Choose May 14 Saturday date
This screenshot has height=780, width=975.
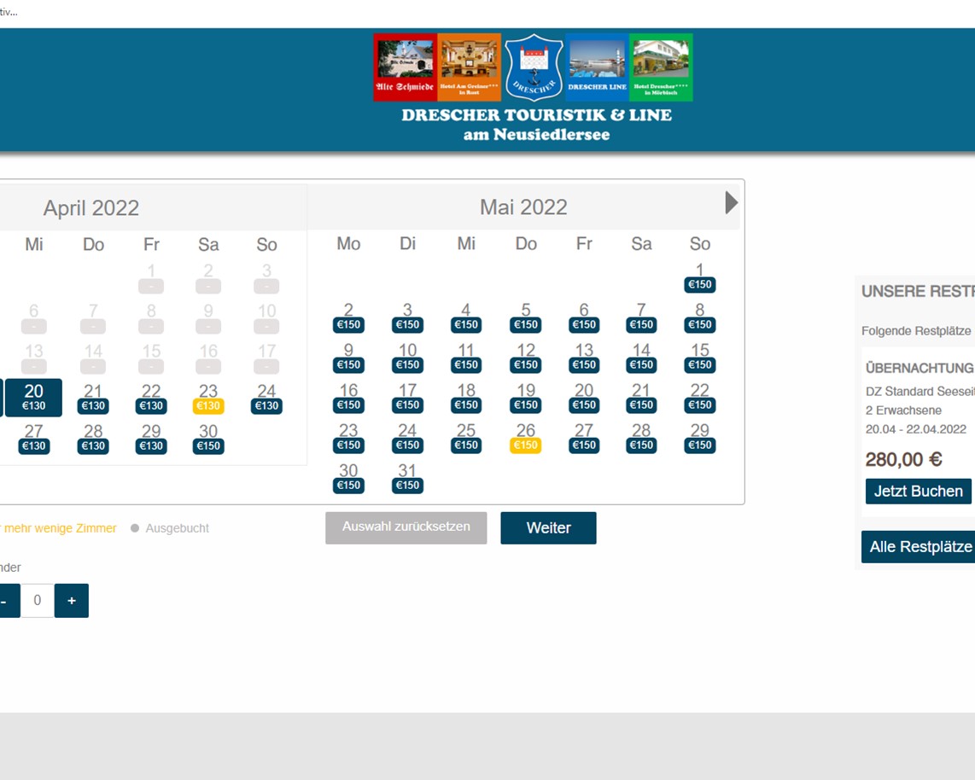click(x=641, y=357)
